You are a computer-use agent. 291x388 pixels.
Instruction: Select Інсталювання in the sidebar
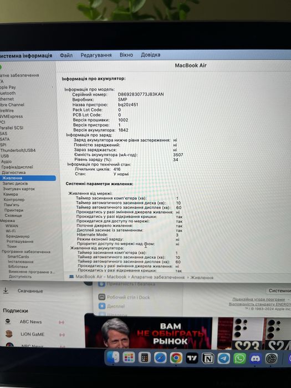click(x=21, y=262)
